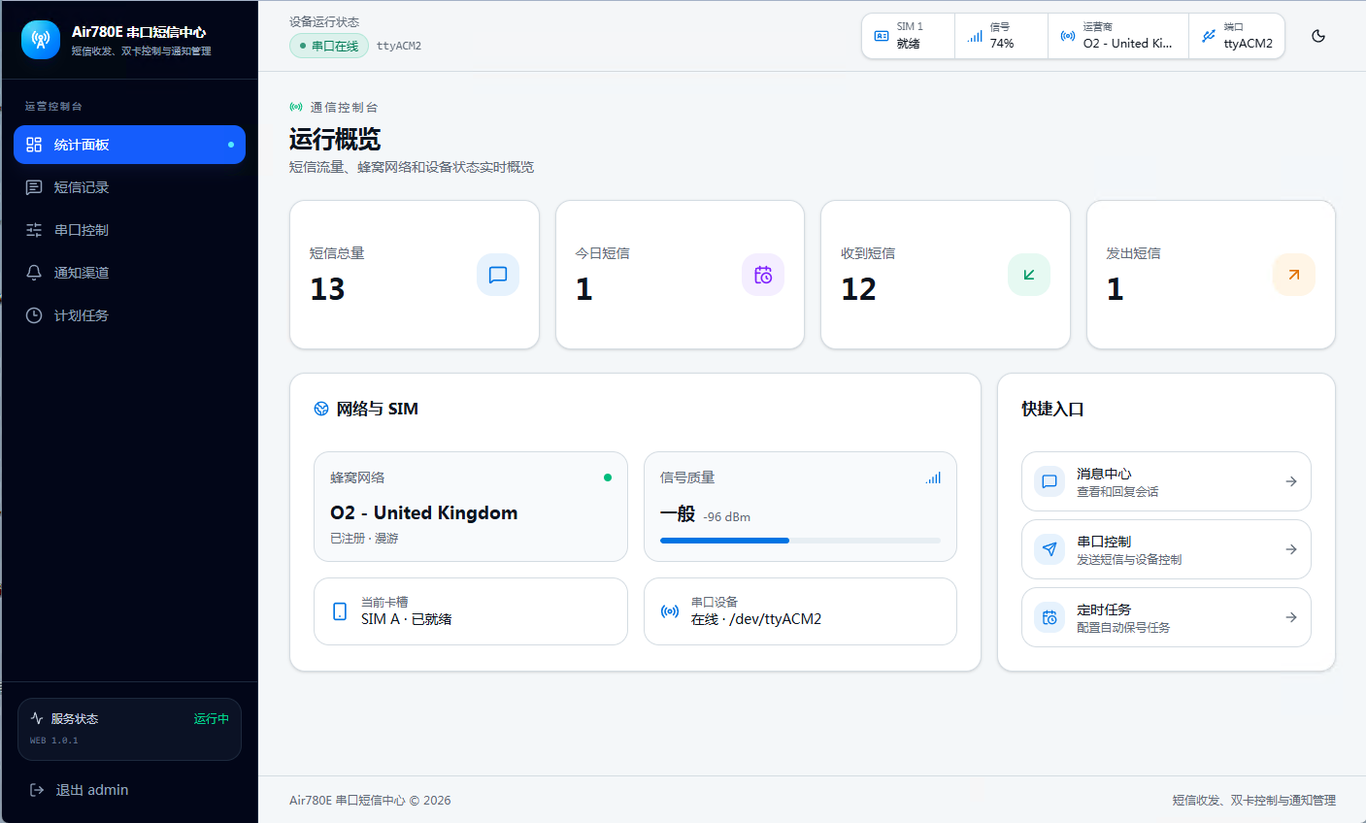Image resolution: width=1366 pixels, height=823 pixels.
Task: Click the SIM A · 已就绪 slot text
Action: (407, 619)
